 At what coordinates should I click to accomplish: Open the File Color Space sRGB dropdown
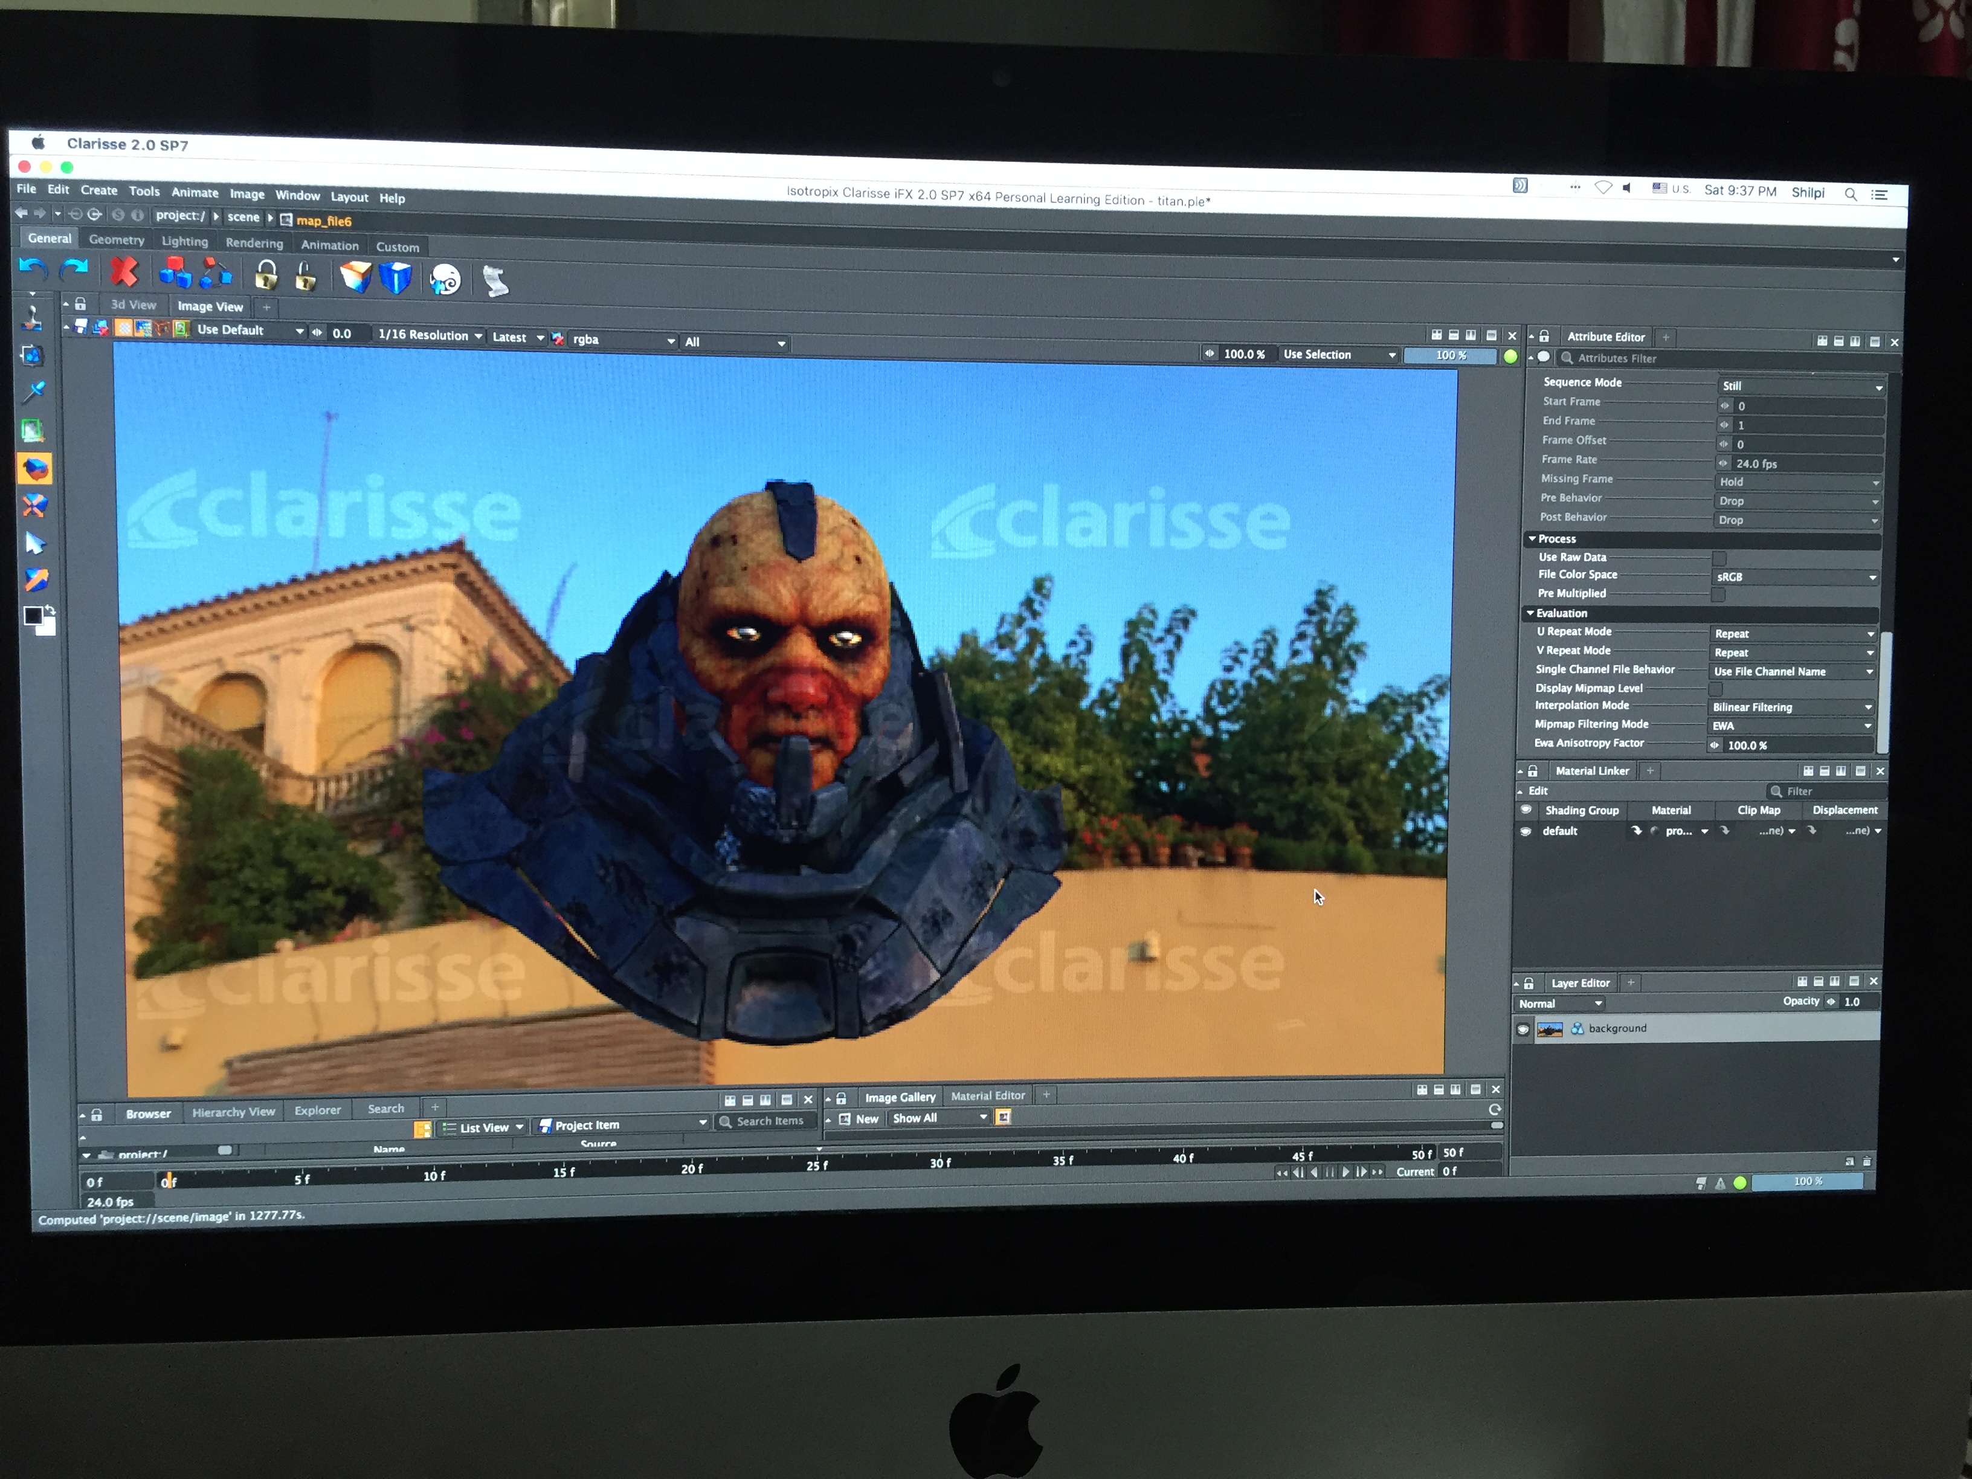pyautogui.click(x=1796, y=577)
